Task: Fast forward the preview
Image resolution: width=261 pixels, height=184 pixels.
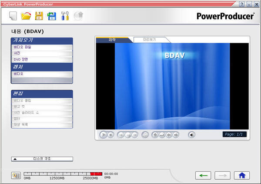Action: [134, 135]
